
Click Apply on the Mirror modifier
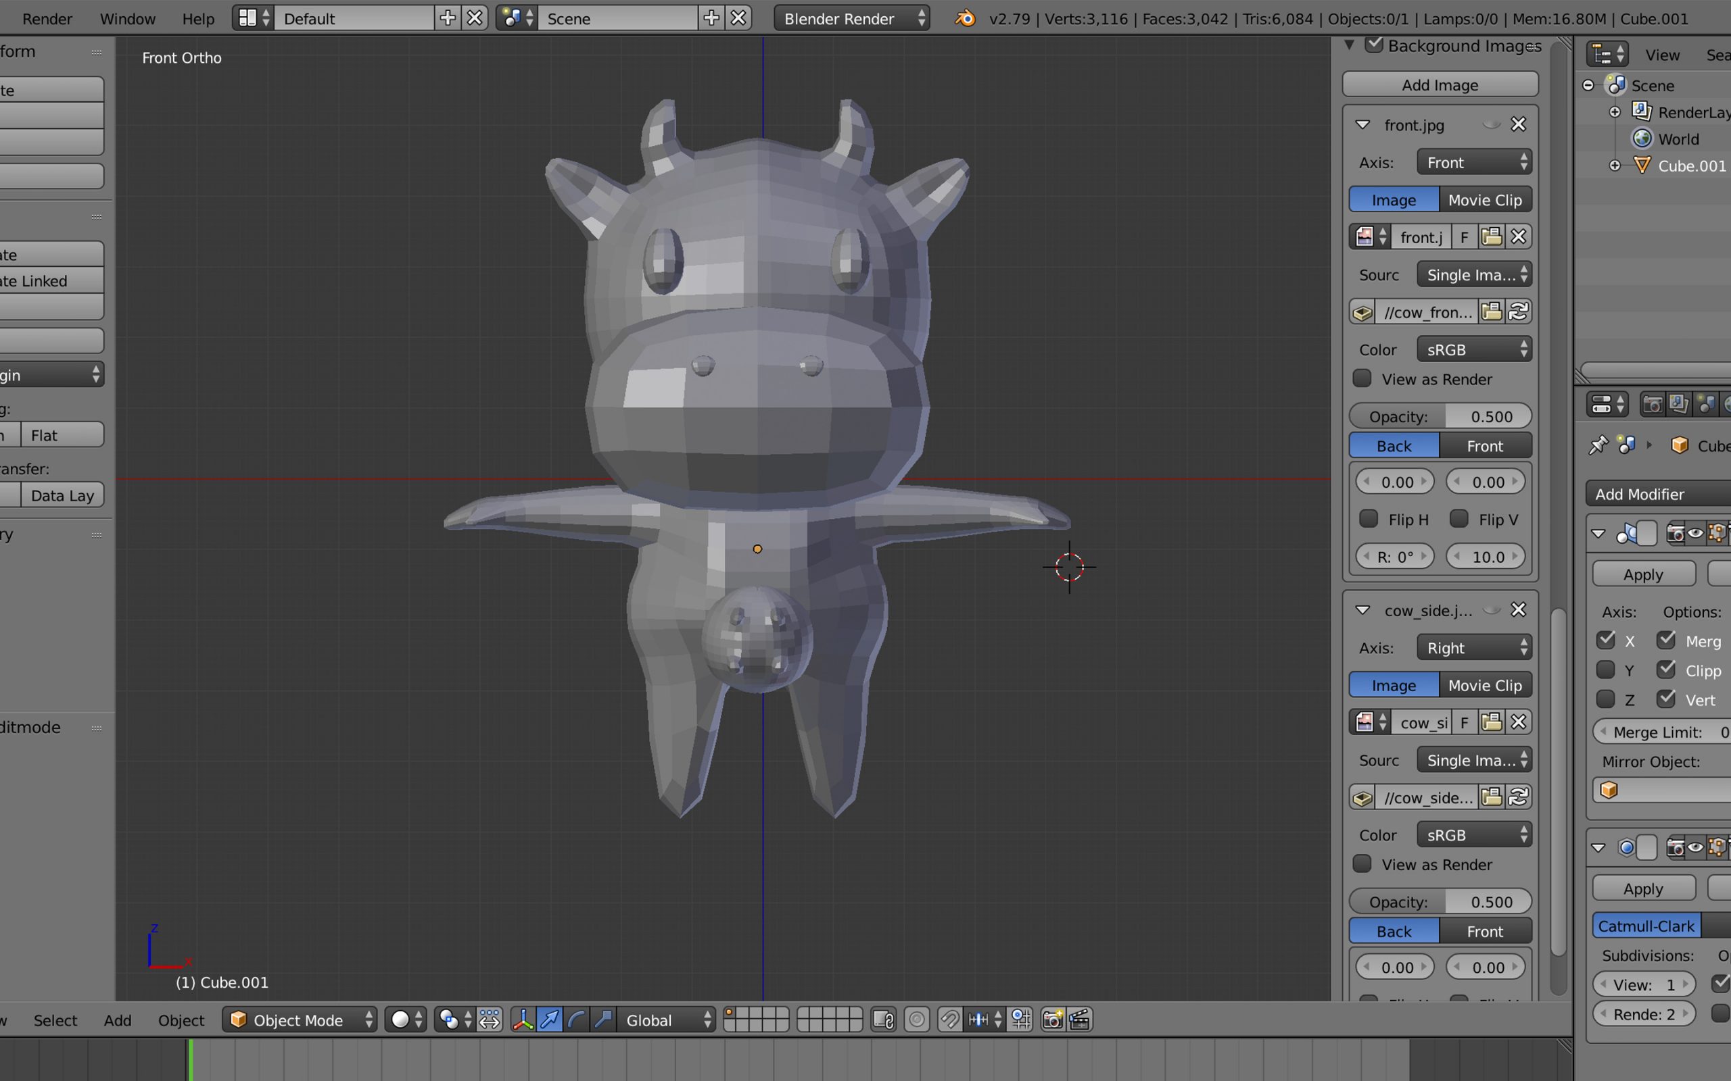click(x=1643, y=574)
